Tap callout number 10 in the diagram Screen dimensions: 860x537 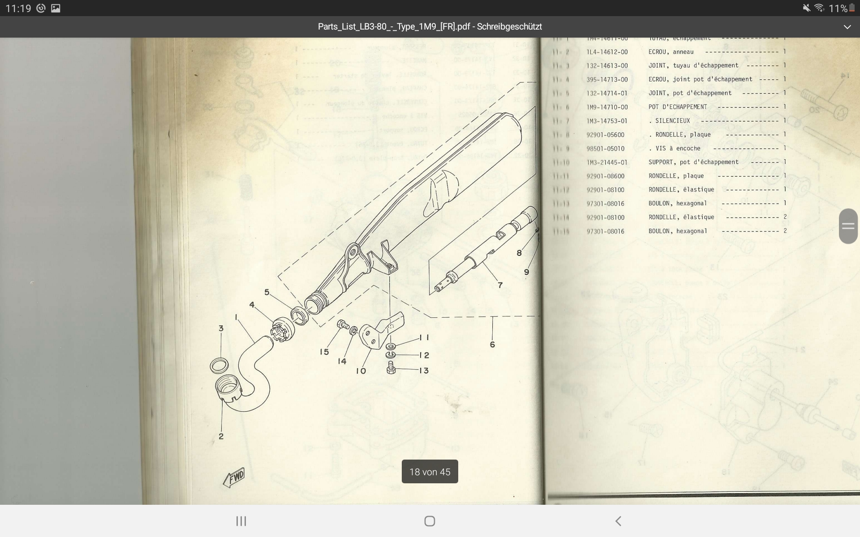point(361,371)
